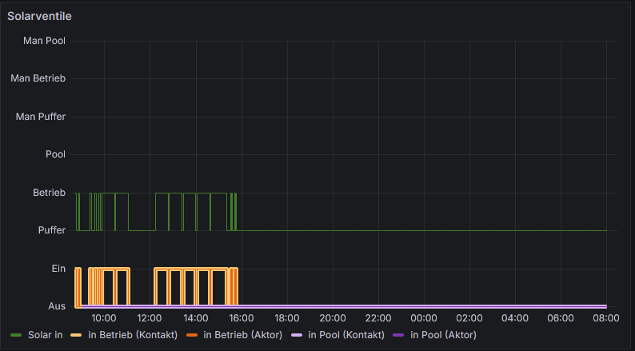Click the 06:00 time axis label
This screenshot has width=635, height=351.
click(561, 318)
